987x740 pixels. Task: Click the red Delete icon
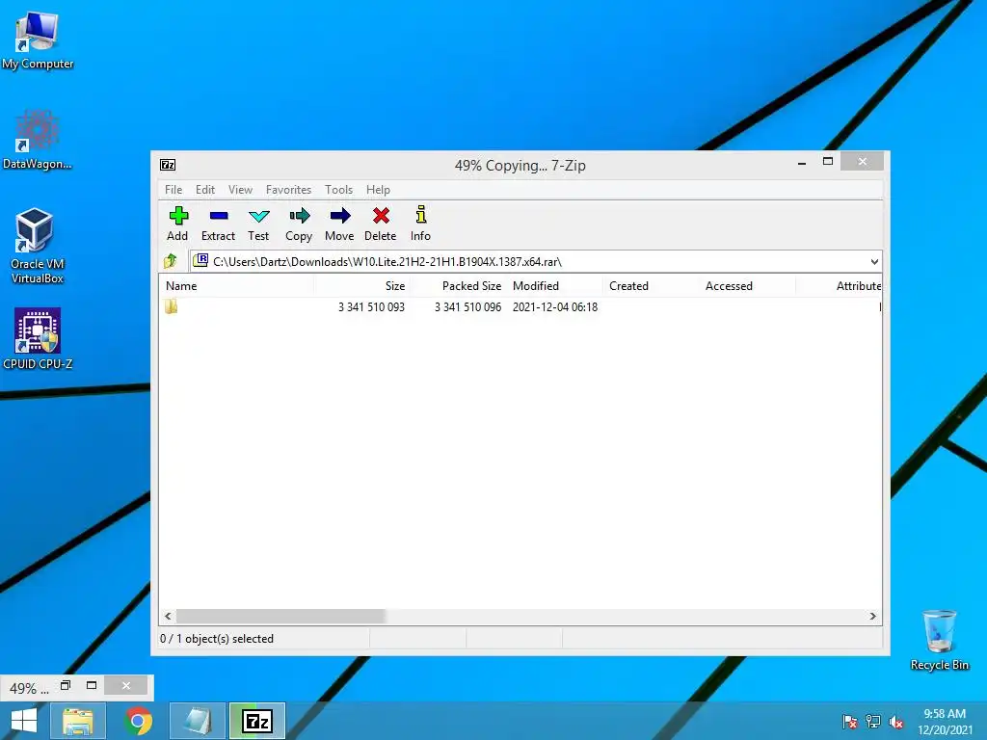380,216
